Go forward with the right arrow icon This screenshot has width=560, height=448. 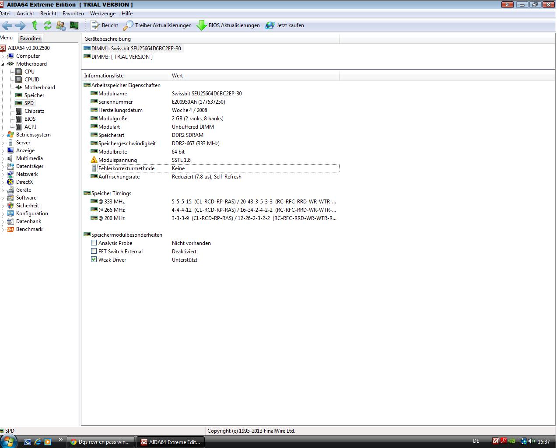[x=21, y=25]
